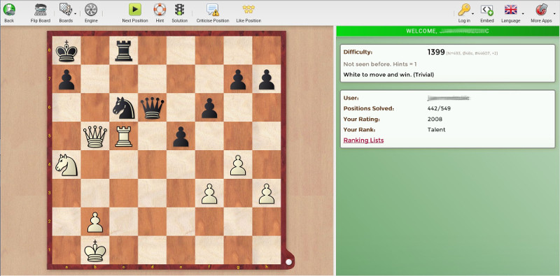This screenshot has width=560, height=276.
Task: Click the green WELCOME banner
Action: point(448,31)
